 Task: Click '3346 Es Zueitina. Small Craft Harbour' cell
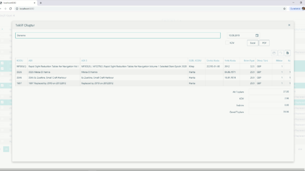[54, 78]
